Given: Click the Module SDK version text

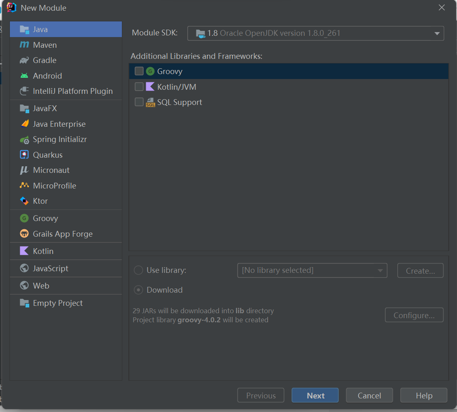Looking at the screenshot, I should coord(274,33).
